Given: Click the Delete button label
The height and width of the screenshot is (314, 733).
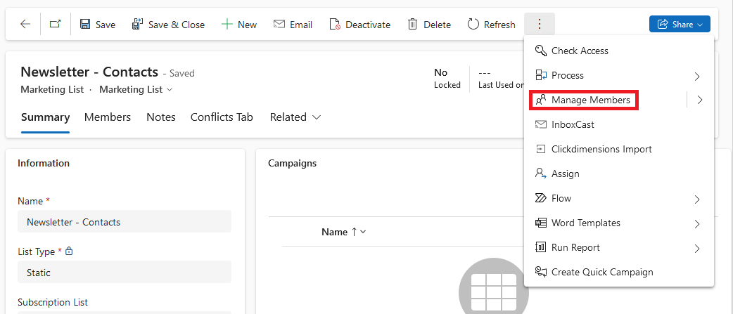Looking at the screenshot, I should point(437,25).
